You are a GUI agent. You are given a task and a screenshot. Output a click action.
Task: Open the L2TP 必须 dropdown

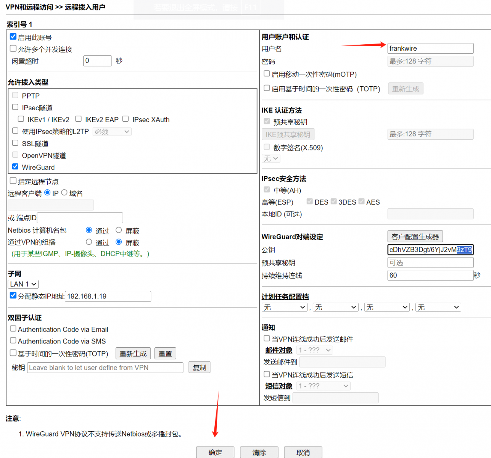point(112,132)
